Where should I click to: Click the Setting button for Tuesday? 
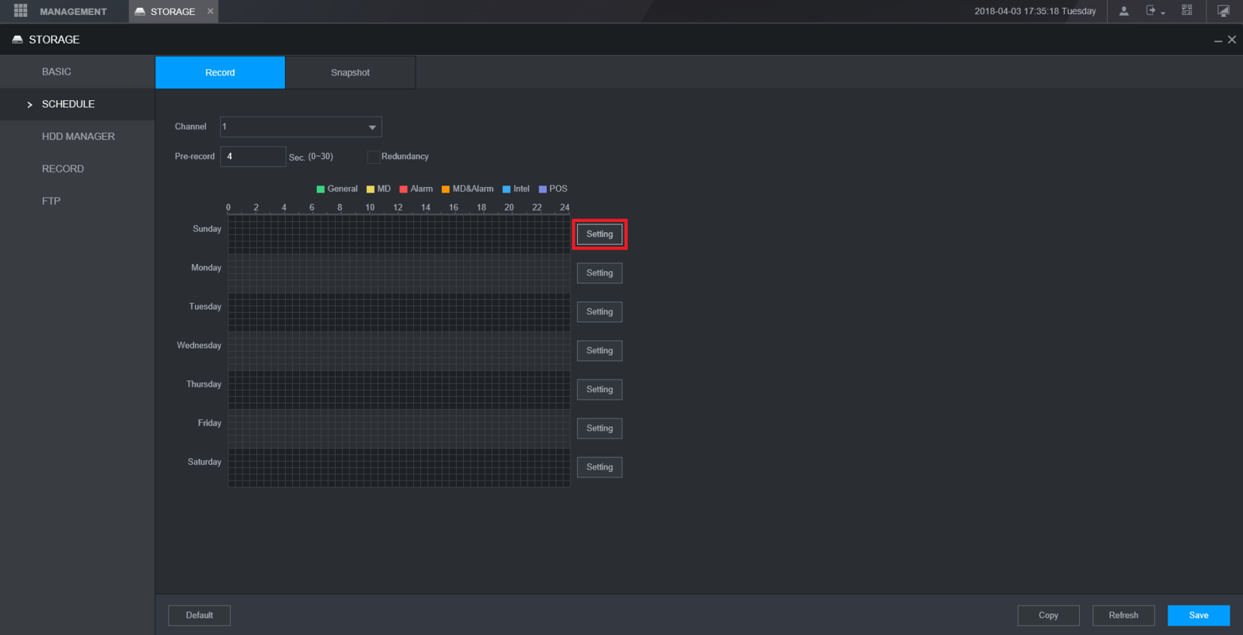(600, 312)
